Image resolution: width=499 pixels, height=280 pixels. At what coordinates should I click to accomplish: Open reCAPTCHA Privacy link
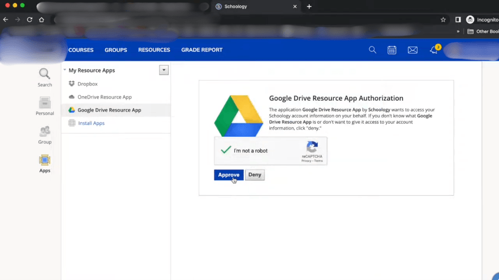pyautogui.click(x=306, y=161)
